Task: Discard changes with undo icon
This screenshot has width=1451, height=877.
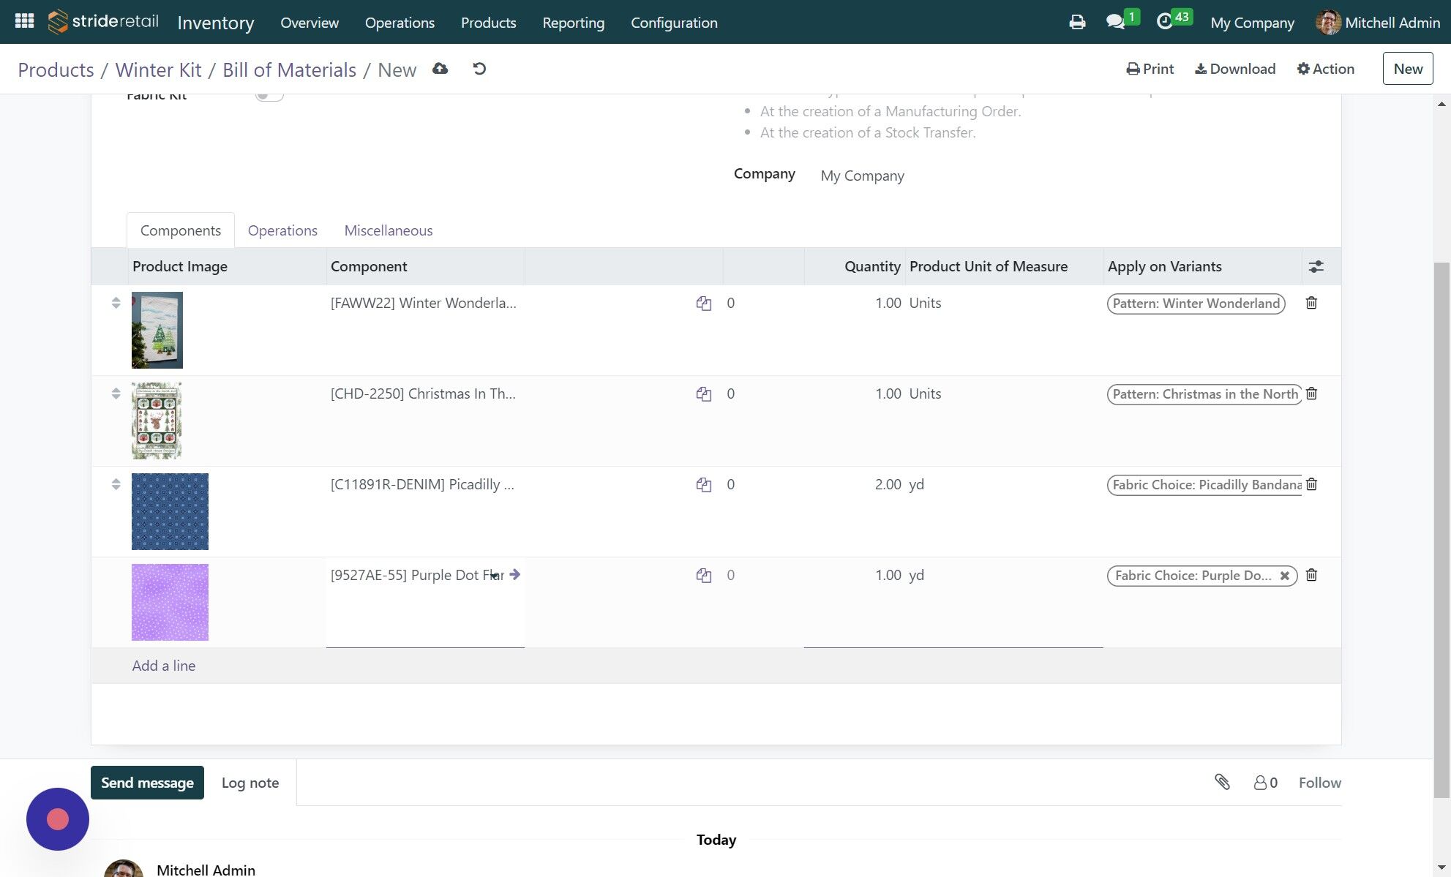Action: 479,69
